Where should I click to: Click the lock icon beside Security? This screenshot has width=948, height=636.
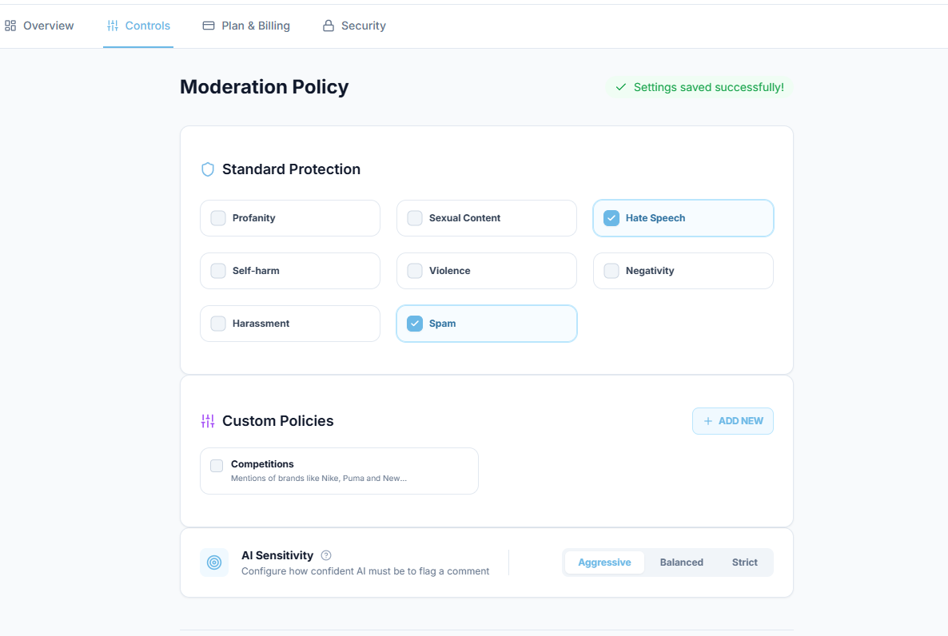(327, 26)
